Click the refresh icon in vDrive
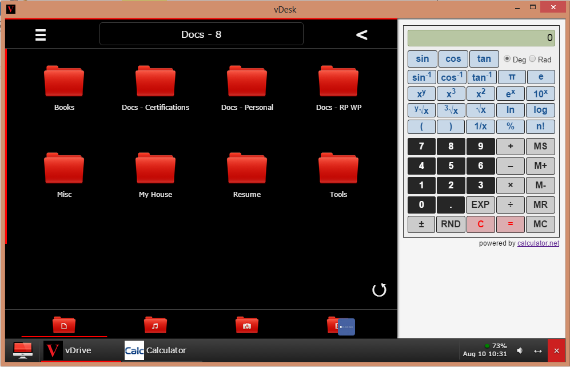This screenshot has height=367, width=570. (x=379, y=290)
